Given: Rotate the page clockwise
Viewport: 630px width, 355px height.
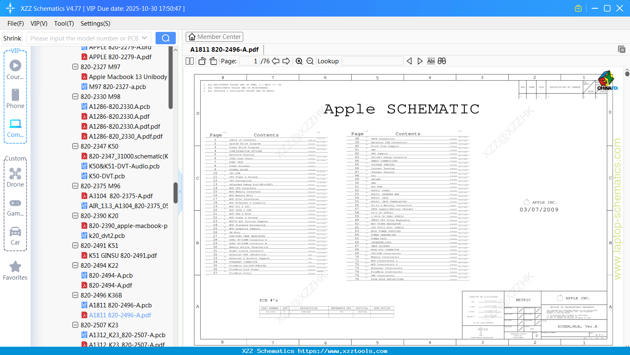Looking at the screenshot, I should pyautogui.click(x=213, y=61).
